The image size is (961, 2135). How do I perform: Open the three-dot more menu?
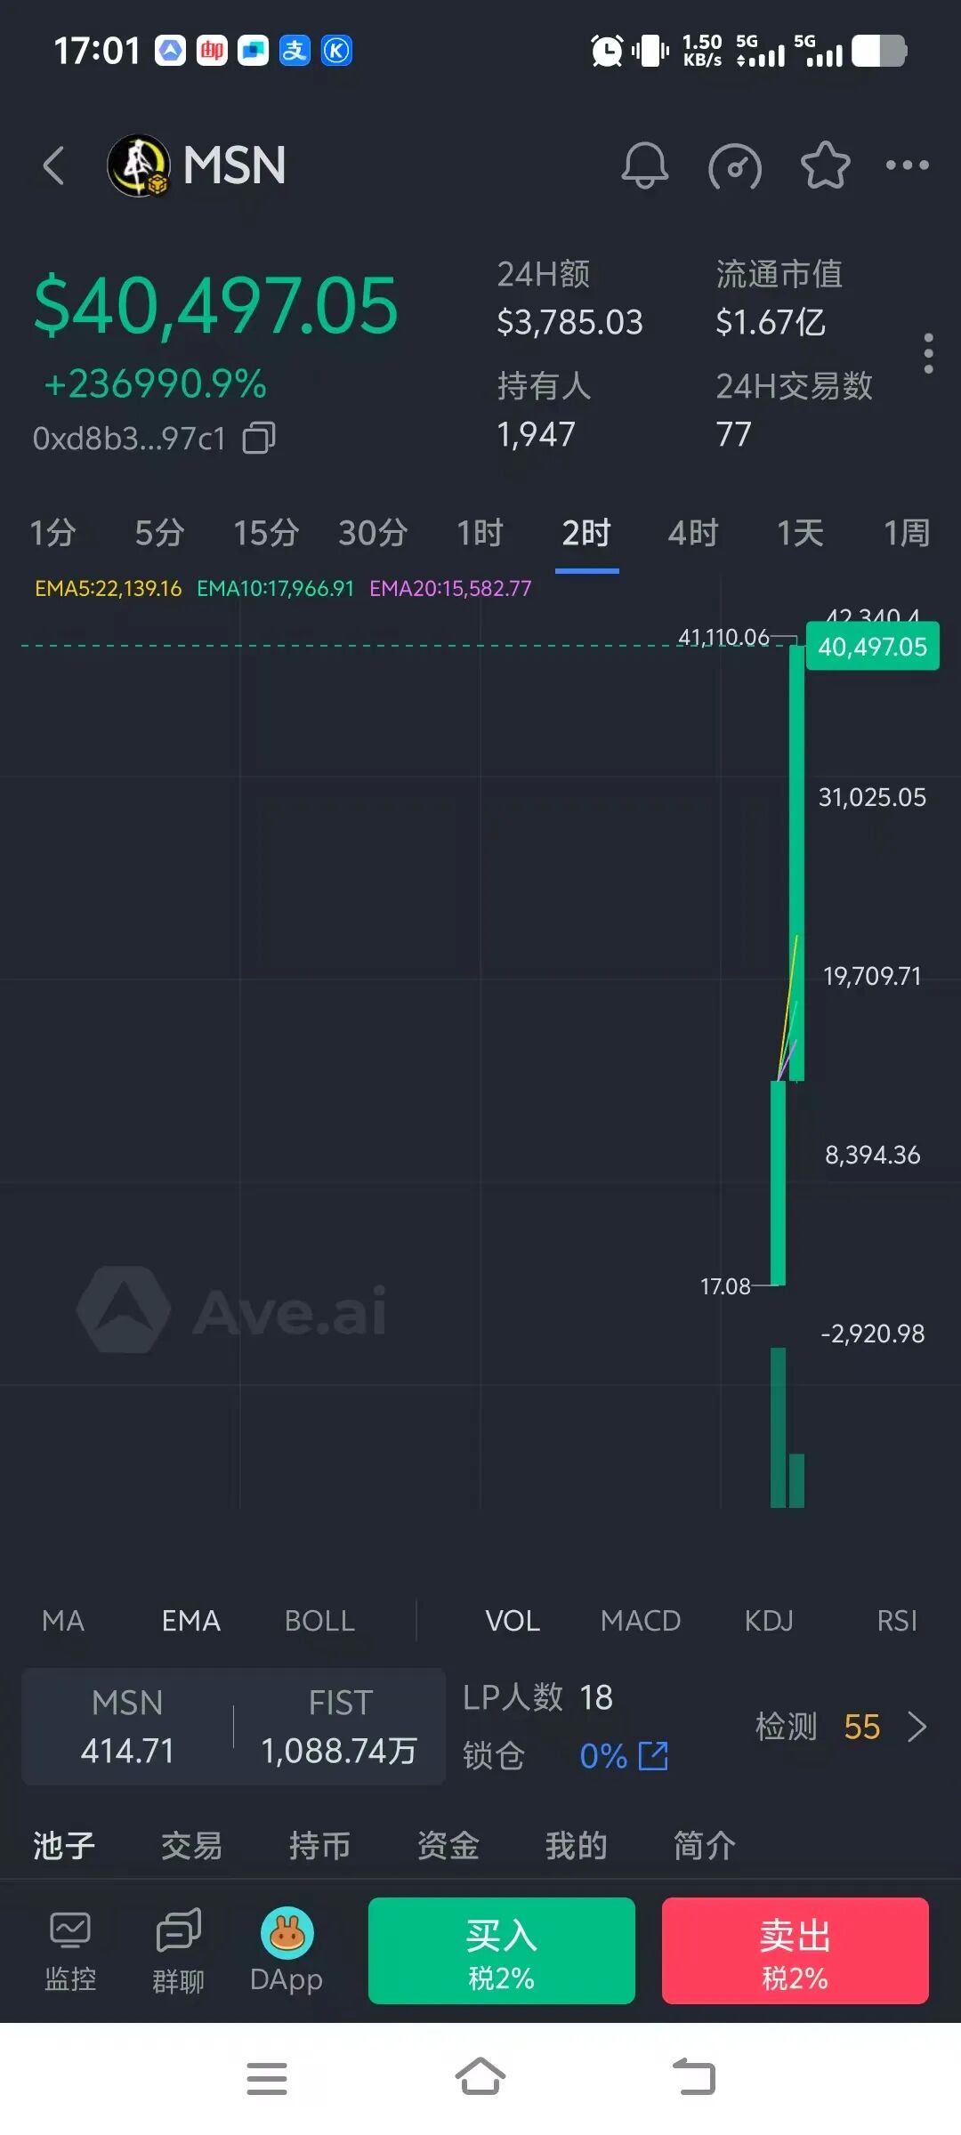(907, 165)
